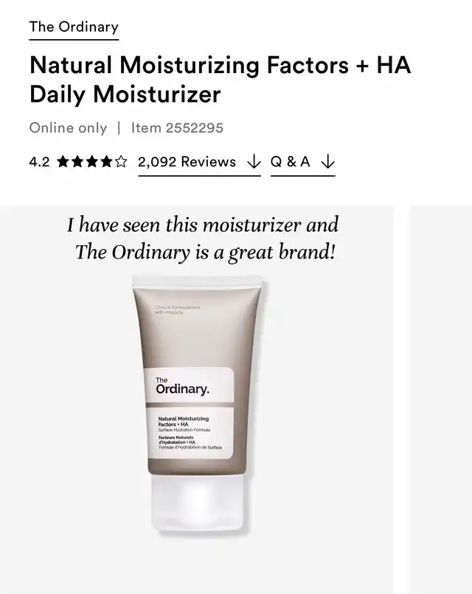The height and width of the screenshot is (594, 472).
Task: Click the 2,092 Reviews link
Action: click(187, 162)
